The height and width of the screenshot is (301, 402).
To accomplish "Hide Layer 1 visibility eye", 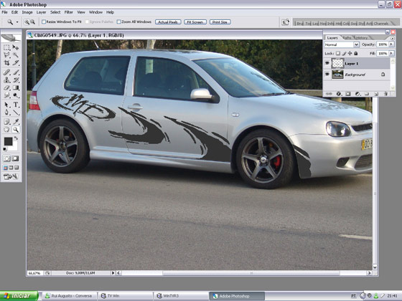I will coord(327,64).
